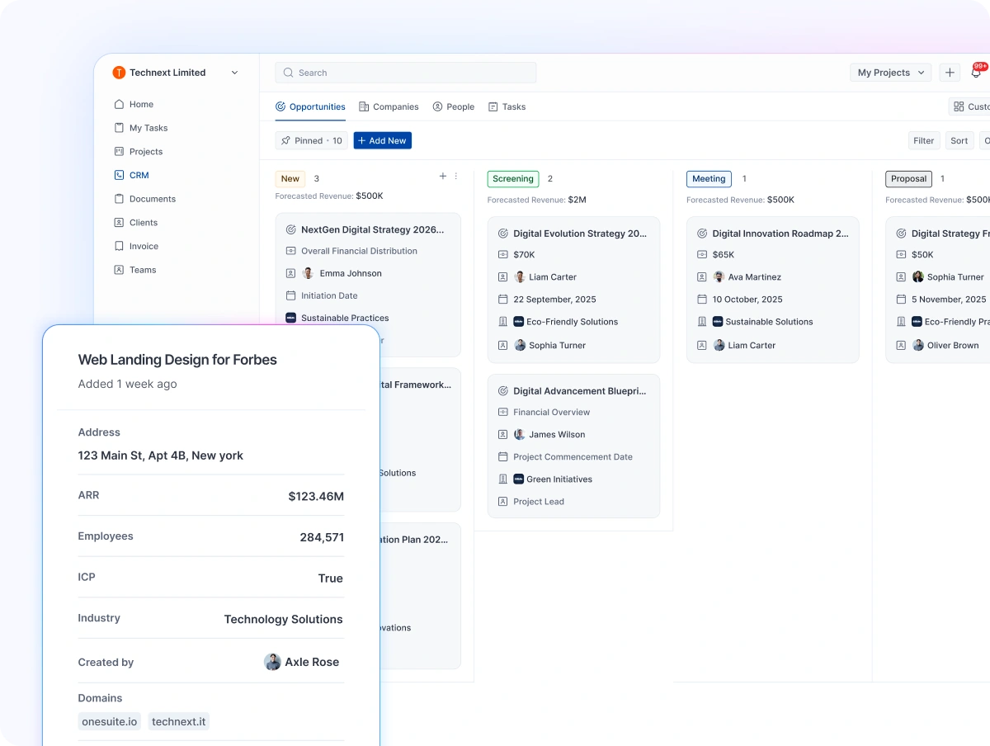
Task: Open Documents in the sidebar
Action: (x=145, y=199)
